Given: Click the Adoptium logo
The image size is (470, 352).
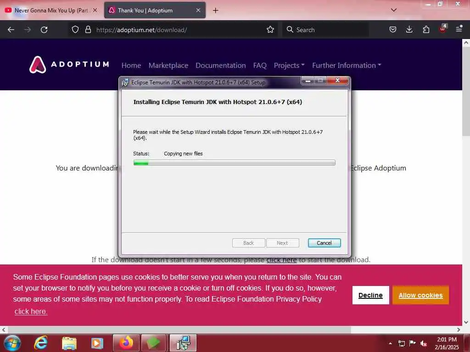Looking at the screenshot, I should pos(69,65).
